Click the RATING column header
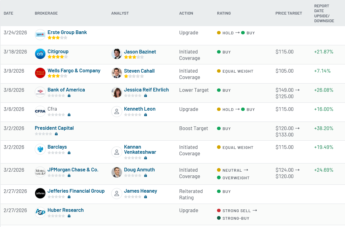Screen dimensions: 345x227 click(x=224, y=13)
